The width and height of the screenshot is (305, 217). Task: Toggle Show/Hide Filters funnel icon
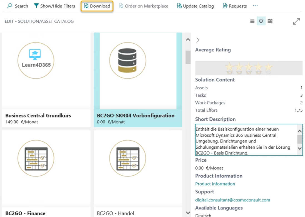[x=36, y=6]
